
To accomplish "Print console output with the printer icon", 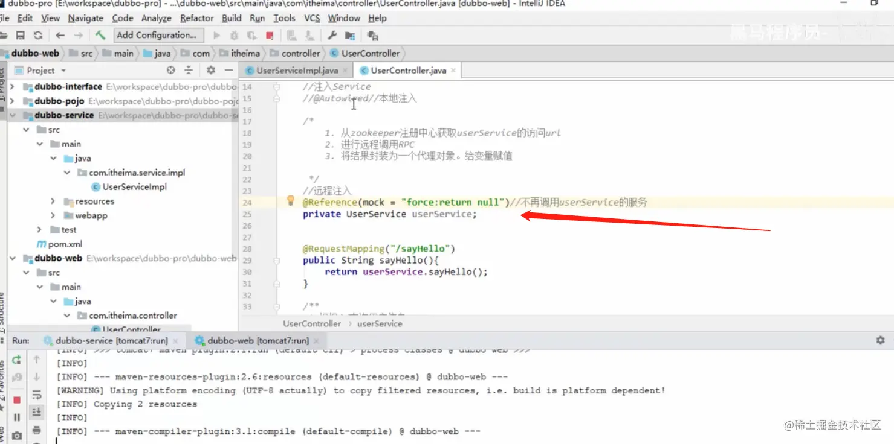I will coord(37,430).
